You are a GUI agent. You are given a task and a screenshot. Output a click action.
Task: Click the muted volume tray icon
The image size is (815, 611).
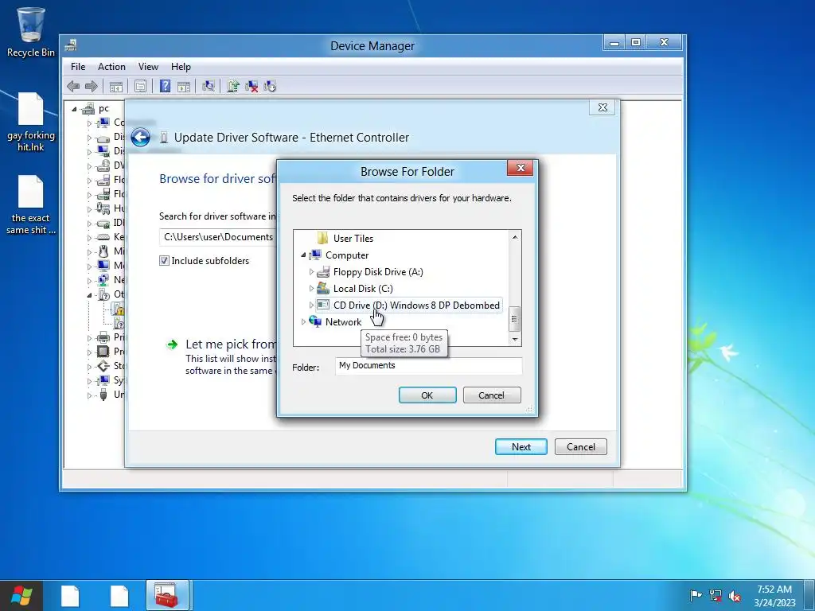[735, 595]
